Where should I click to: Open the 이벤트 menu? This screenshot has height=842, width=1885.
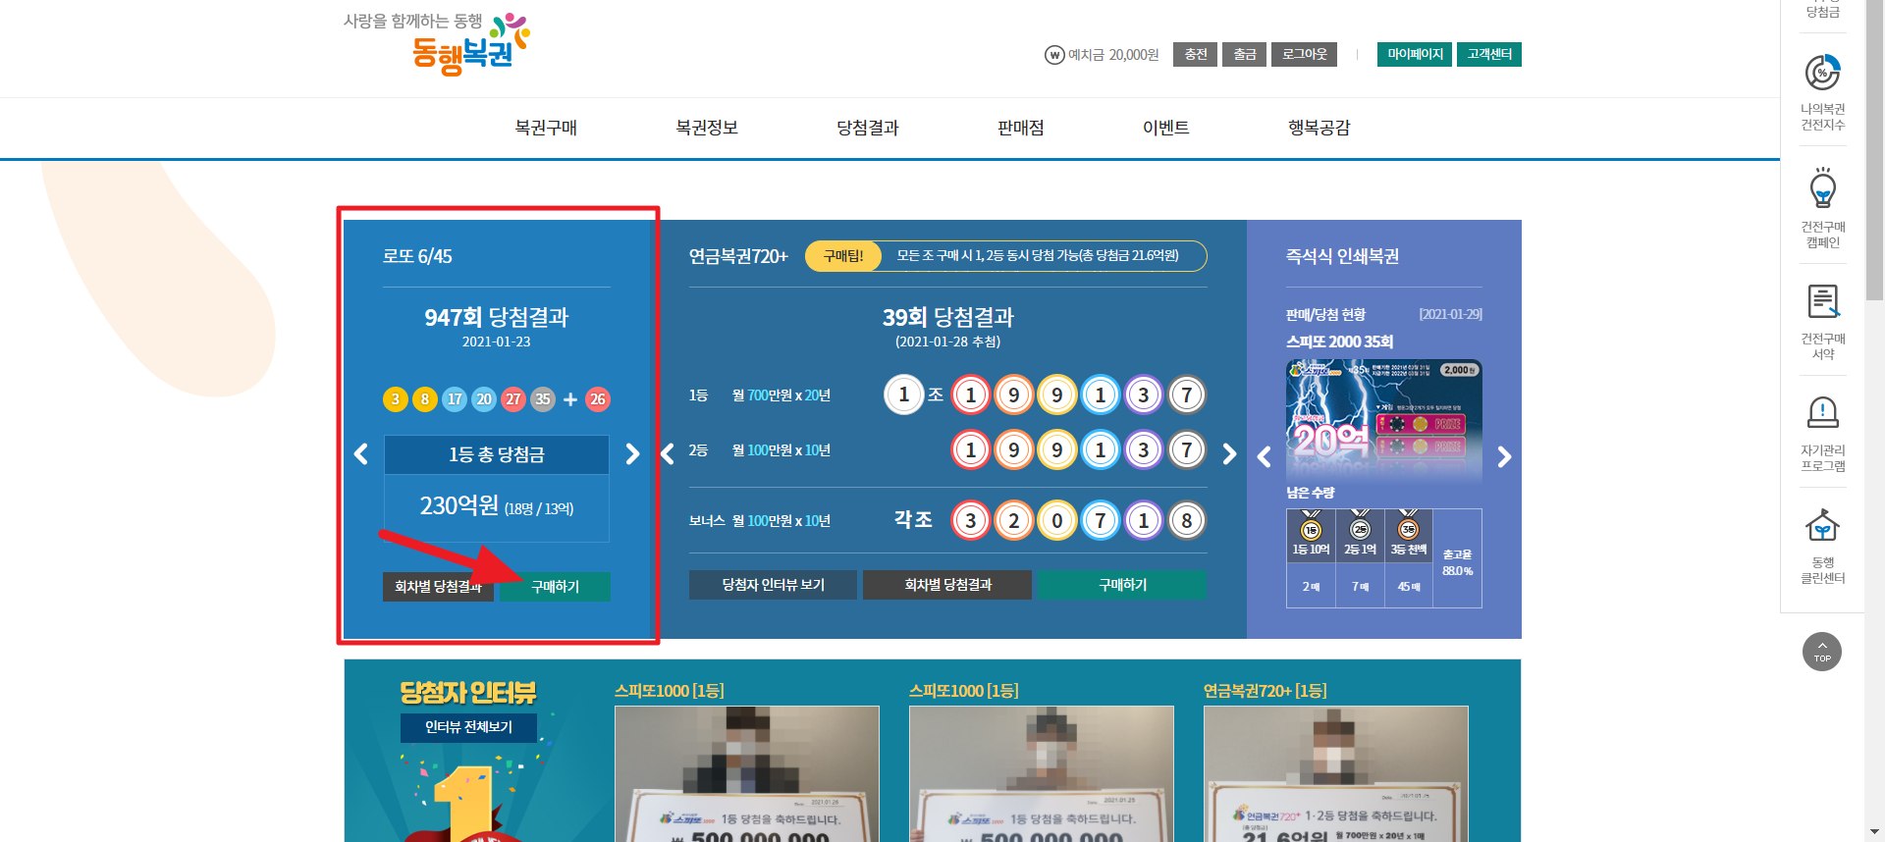pyautogui.click(x=1166, y=128)
